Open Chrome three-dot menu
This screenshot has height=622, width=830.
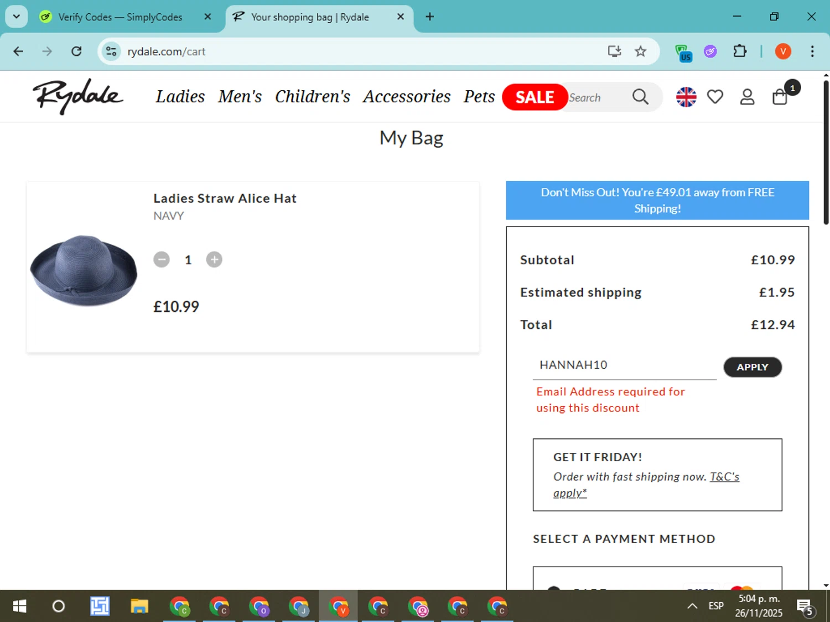coord(812,51)
